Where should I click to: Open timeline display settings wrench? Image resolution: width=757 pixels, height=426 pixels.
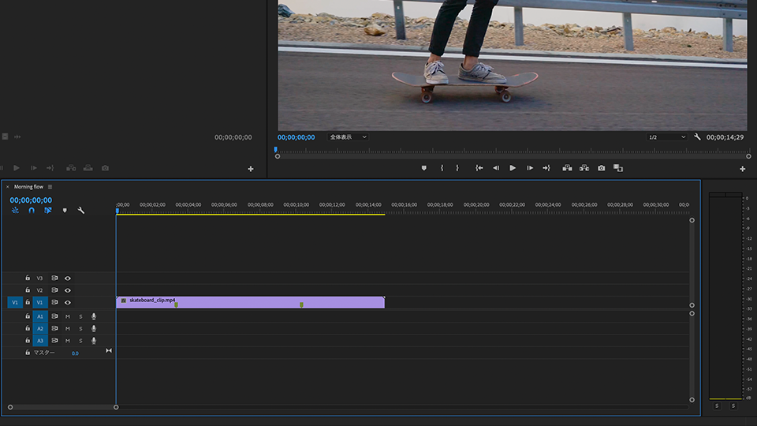pyautogui.click(x=80, y=211)
